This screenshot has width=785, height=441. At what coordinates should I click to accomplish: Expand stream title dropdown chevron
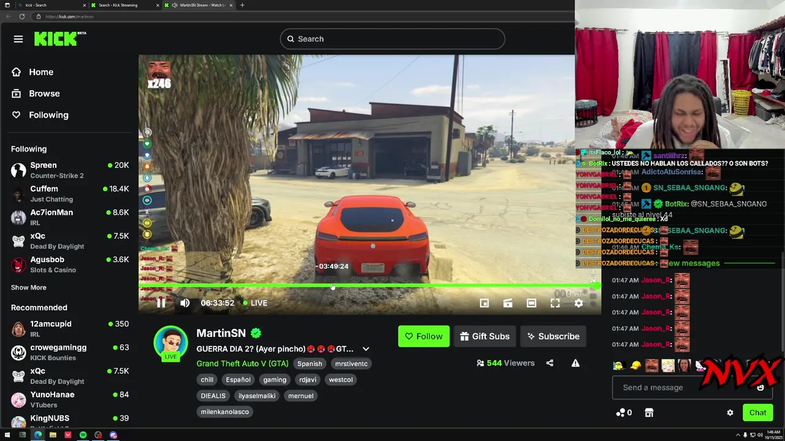click(366, 349)
